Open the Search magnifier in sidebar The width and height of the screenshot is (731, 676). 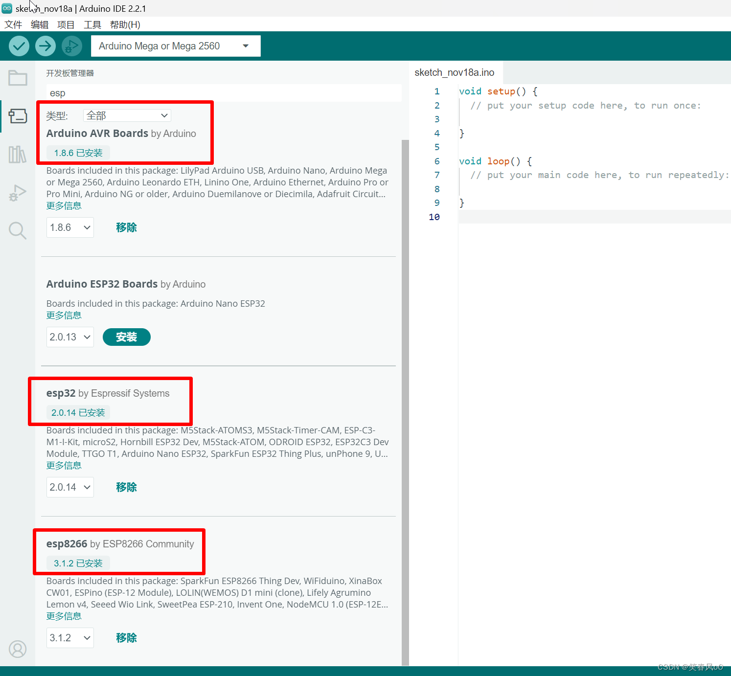click(x=18, y=230)
